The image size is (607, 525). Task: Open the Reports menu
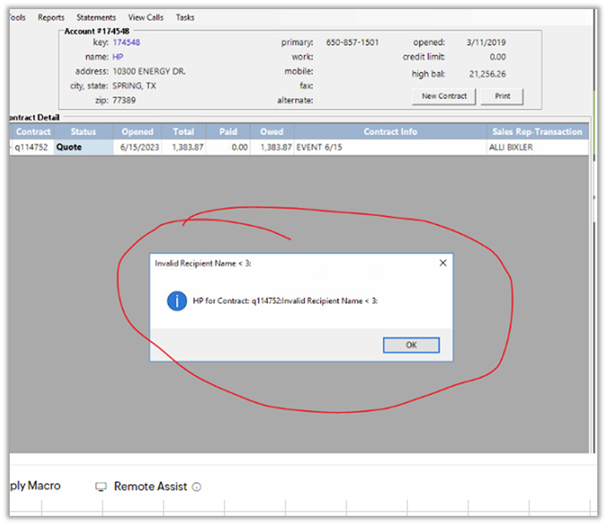[51, 18]
